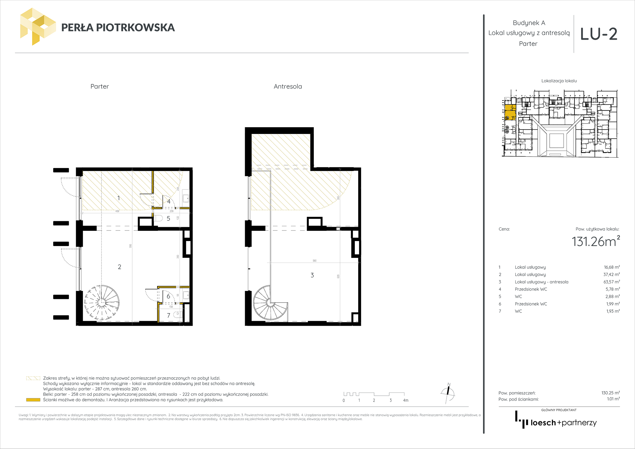Click the yellow legend bar at bottom left
This screenshot has height=449, width=635.
(33, 400)
